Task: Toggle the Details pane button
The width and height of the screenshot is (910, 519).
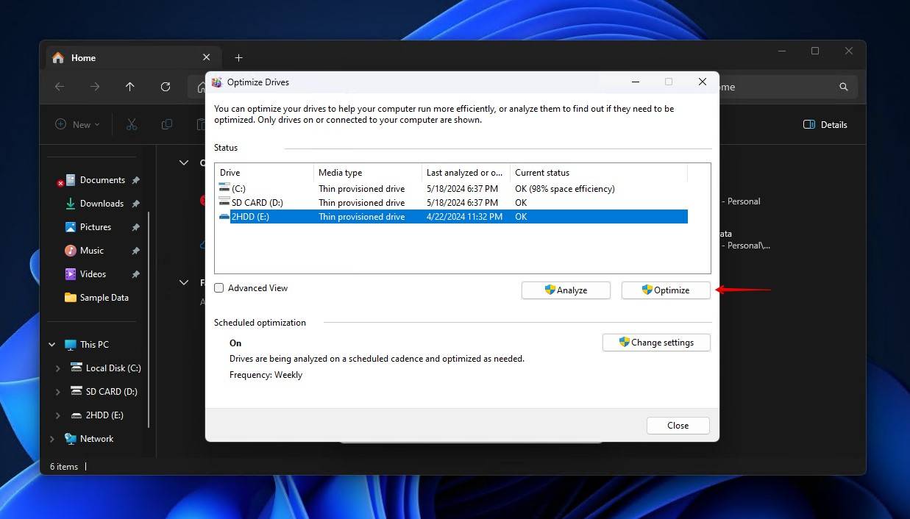Action: click(x=825, y=125)
